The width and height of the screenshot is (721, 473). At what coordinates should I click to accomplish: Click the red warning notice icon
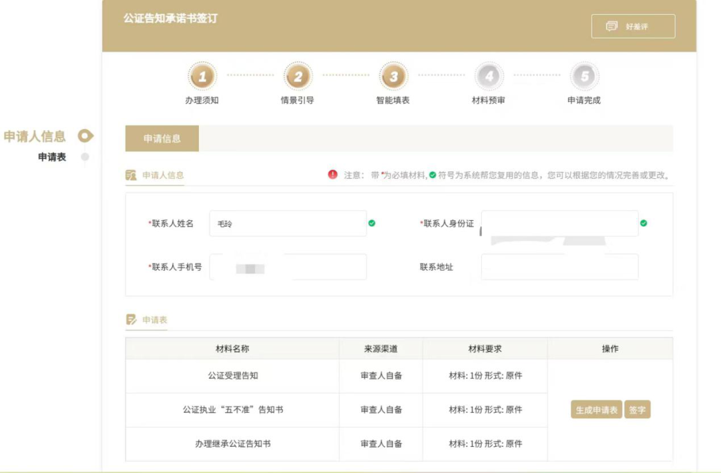point(332,175)
